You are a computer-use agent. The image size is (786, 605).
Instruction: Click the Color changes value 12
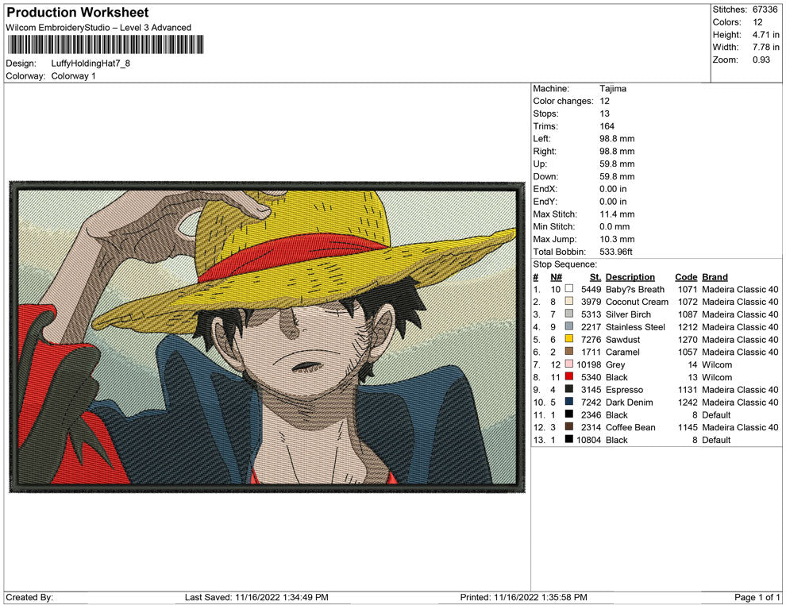604,102
